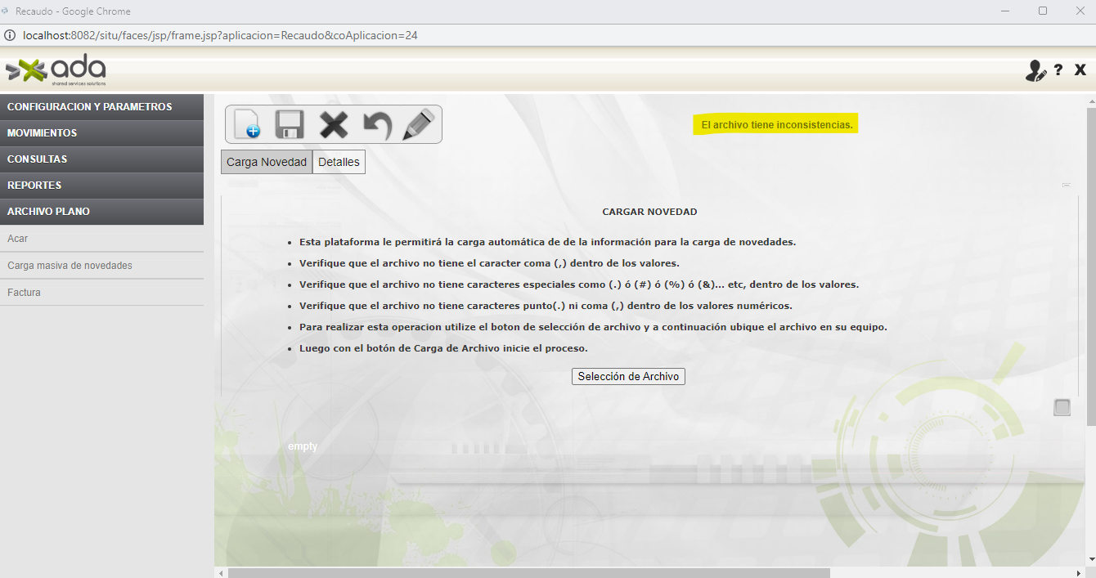1096x578 pixels.
Task: Expand CONFIGURACION Y PARAMETROS menu
Action: click(x=101, y=107)
